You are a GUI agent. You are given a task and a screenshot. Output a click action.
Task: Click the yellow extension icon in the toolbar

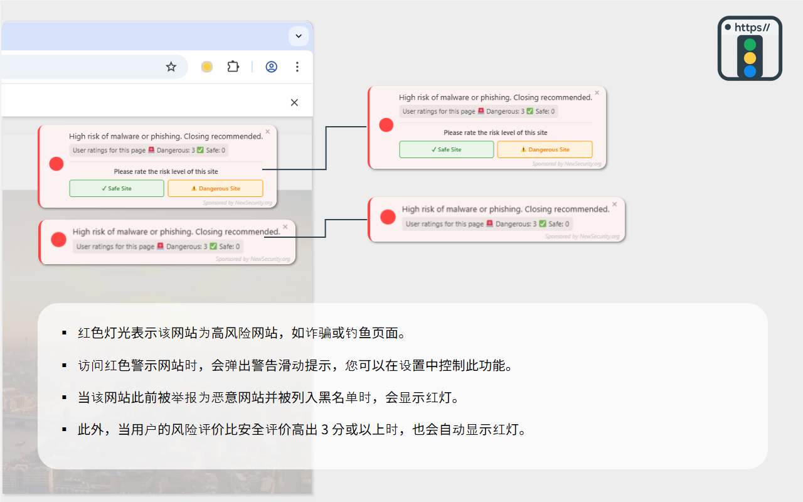pos(206,66)
